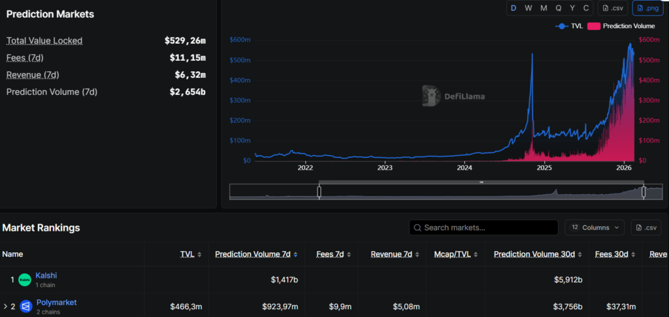Click Polymarket's $37,31m fees 30d cell
Screen dimensions: 669x317
click(x=621, y=307)
